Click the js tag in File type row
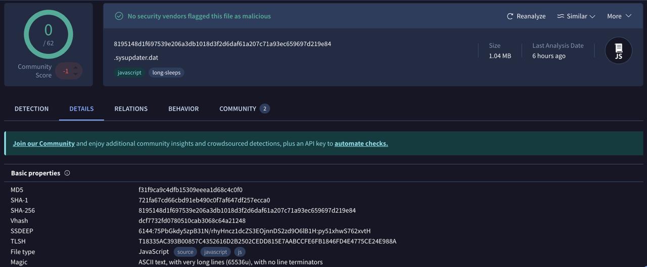The width and height of the screenshot is (647, 267). 240,252
